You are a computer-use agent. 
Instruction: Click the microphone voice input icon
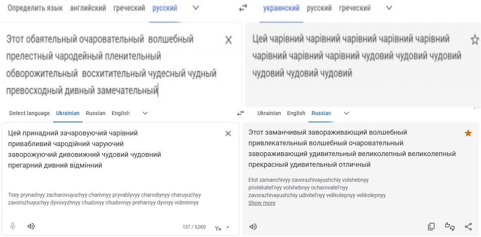pyautogui.click(x=13, y=226)
